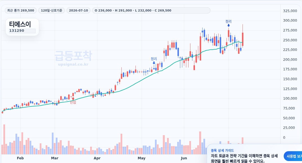This screenshot has height=163, width=302.
Task: Select the 131290 stock code field
Action: 22,31
